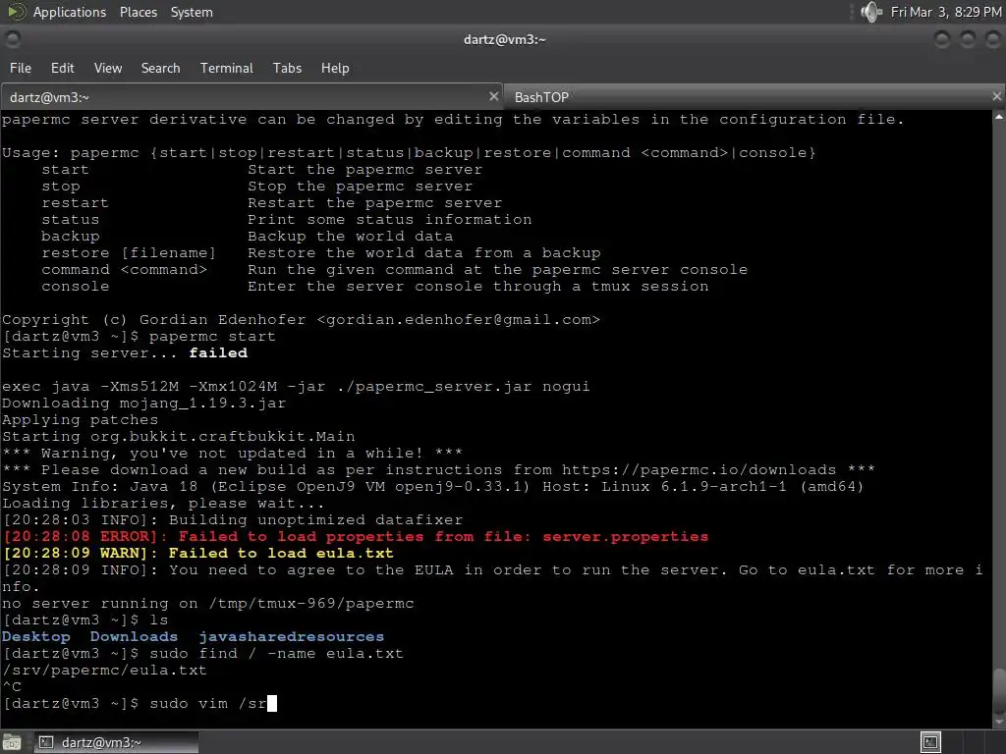Image resolution: width=1006 pixels, height=754 pixels.
Task: Select the dartz@vm3:~ taskbar window button
Action: [116, 742]
